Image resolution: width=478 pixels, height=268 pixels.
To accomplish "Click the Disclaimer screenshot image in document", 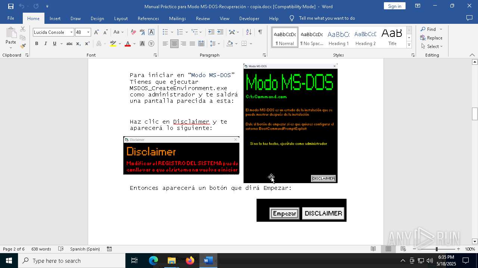I will [181, 155].
